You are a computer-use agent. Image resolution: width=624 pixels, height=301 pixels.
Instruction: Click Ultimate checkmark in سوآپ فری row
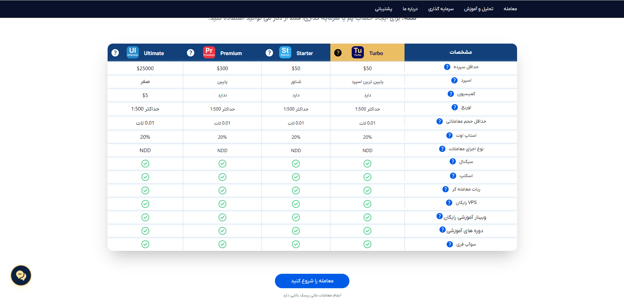(x=145, y=244)
